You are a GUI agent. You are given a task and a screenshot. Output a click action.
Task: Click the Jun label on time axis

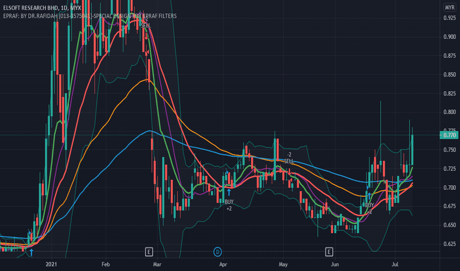point(335,264)
